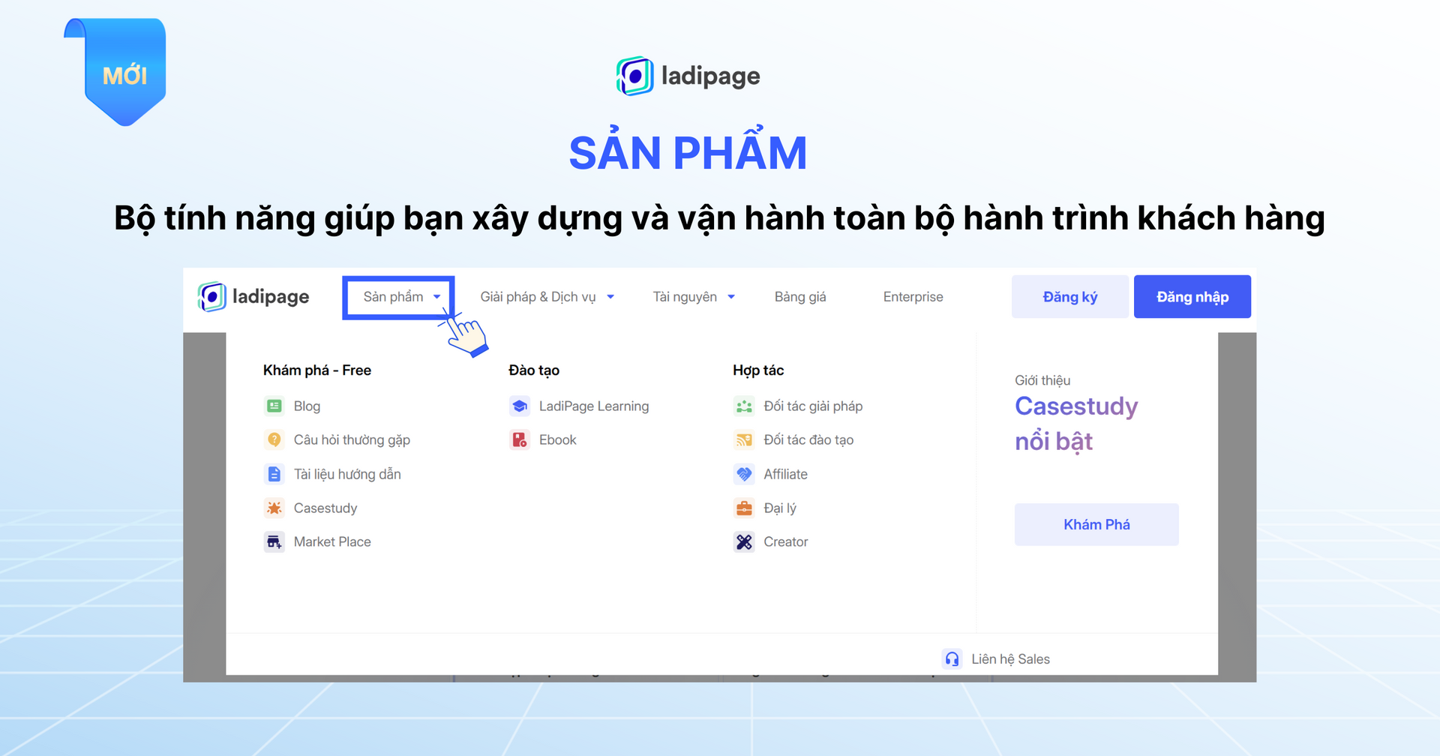Click the Đại lý briefcase icon
The image size is (1440, 756).
tap(744, 508)
